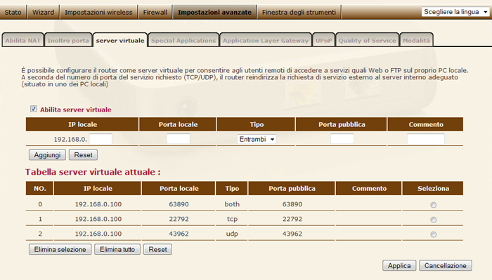Click the Cancellazione button
492x280 pixels.
click(445, 265)
